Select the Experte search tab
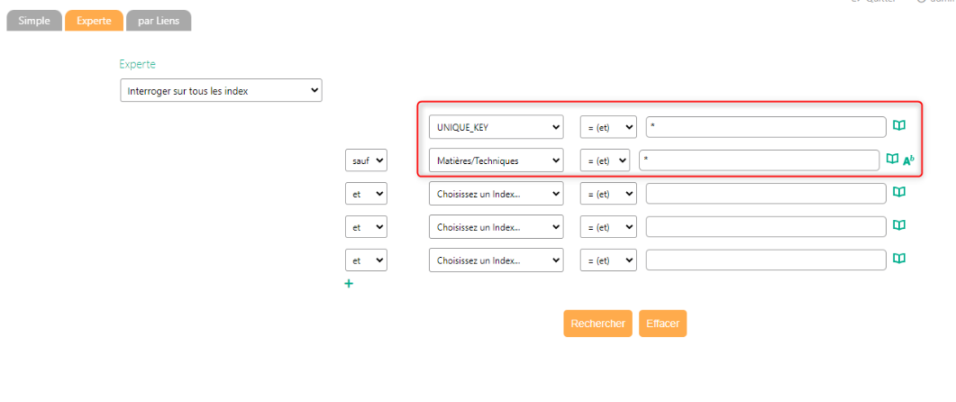This screenshot has width=956, height=402. click(94, 21)
